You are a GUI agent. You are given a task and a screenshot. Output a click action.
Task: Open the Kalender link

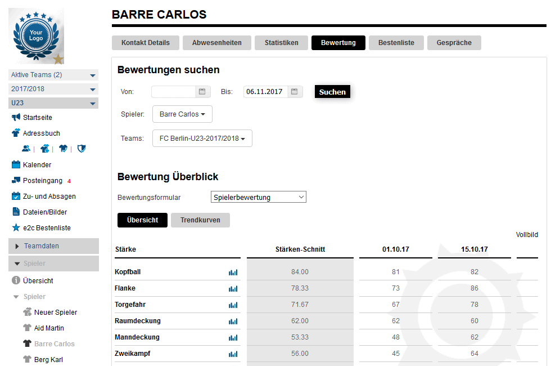click(x=37, y=164)
